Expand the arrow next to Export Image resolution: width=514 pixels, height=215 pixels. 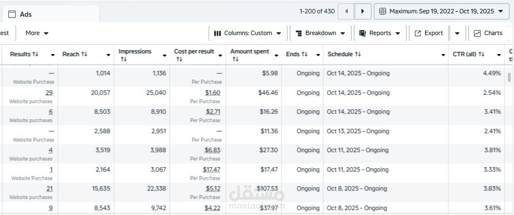click(457, 33)
